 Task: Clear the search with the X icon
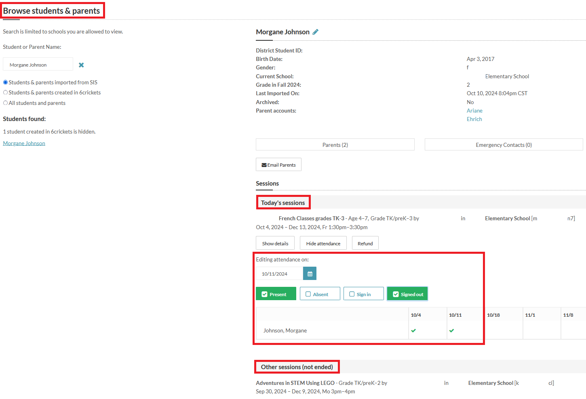pos(81,65)
